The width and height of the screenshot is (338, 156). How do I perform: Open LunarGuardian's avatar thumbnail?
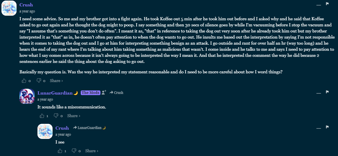[27, 96]
